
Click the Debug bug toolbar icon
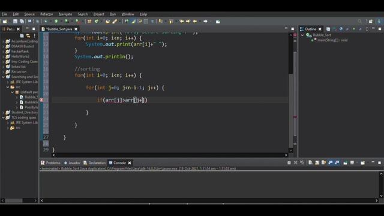[x=46, y=22]
